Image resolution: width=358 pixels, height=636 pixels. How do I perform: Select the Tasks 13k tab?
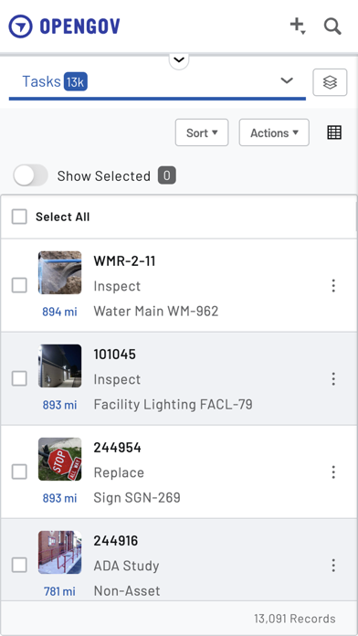coord(55,82)
